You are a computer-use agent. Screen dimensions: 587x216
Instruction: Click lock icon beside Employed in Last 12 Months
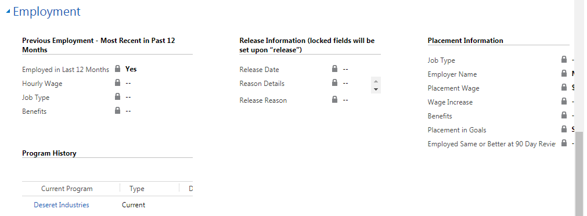tap(117, 69)
